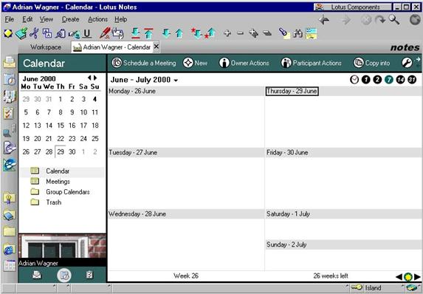Click the scissors cut toolbar icon

pos(34,33)
